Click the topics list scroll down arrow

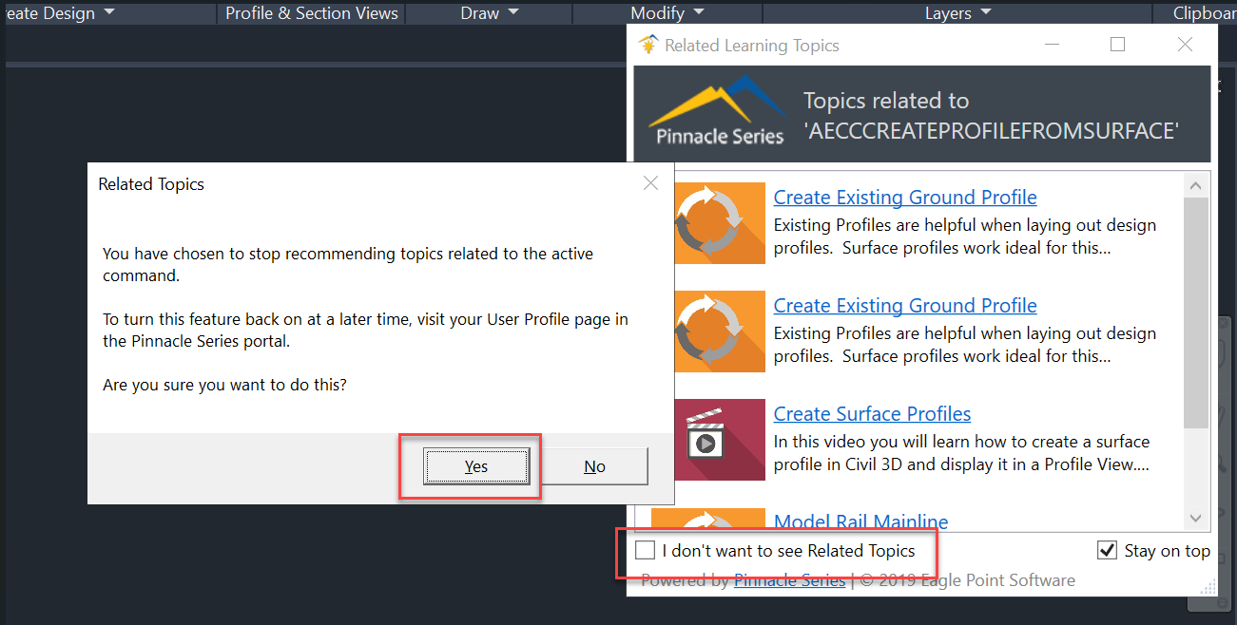coord(1196,519)
